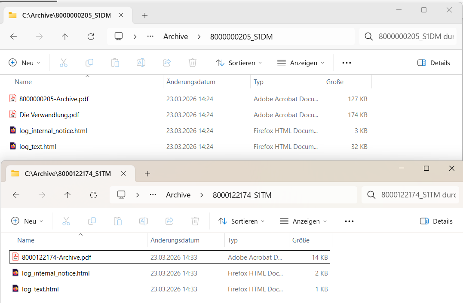Sort by Änderungsdatum column in upper window

click(x=191, y=82)
